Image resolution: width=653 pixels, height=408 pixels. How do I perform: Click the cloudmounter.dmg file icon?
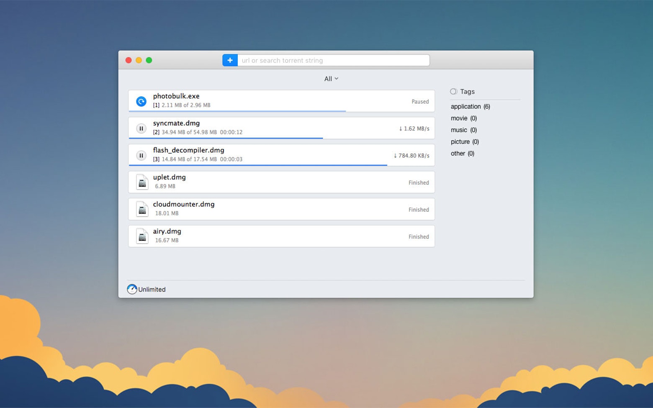click(142, 209)
